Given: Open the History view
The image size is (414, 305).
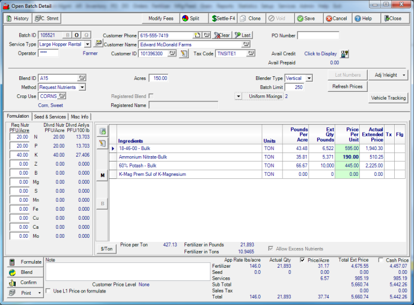Looking at the screenshot, I should tap(17, 19).
